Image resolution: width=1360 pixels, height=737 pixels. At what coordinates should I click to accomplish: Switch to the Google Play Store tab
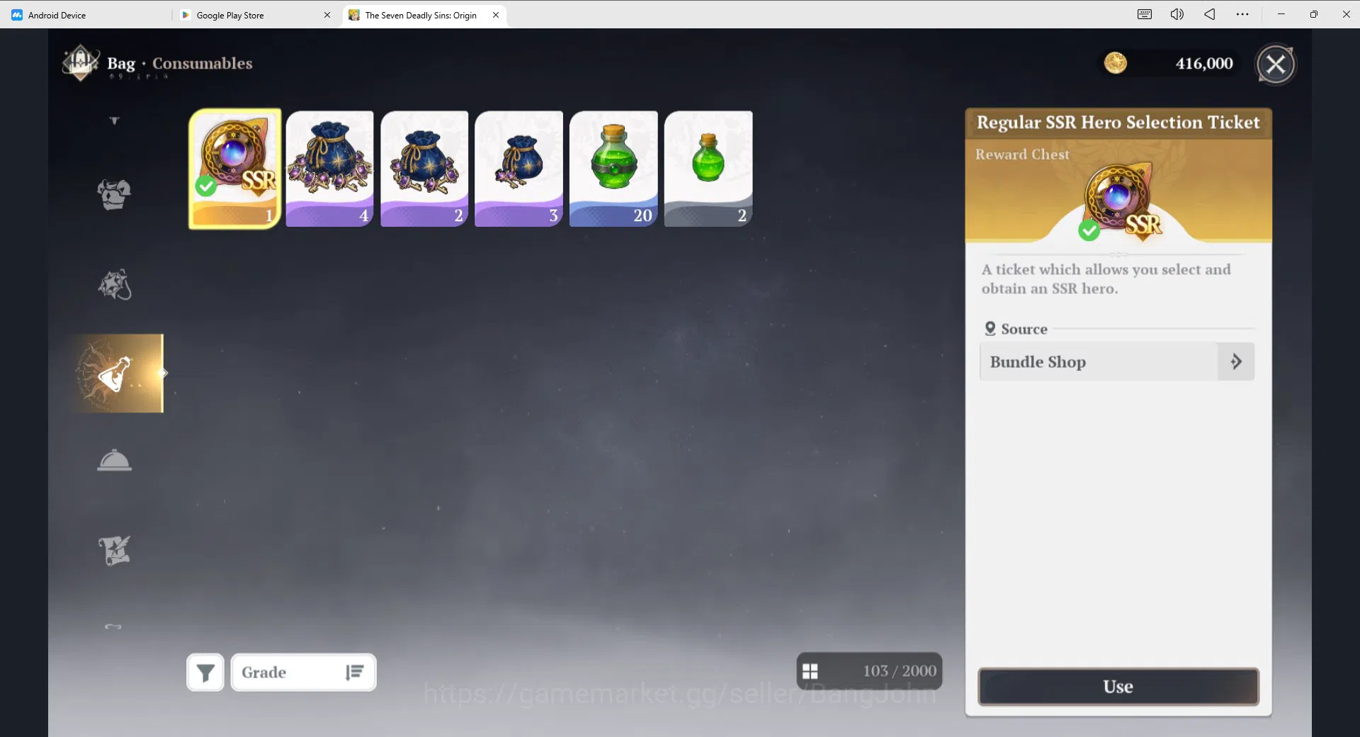229,15
